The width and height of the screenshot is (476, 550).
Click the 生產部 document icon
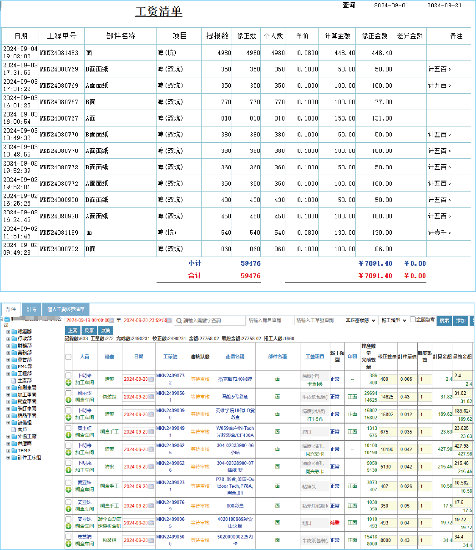tap(14, 381)
